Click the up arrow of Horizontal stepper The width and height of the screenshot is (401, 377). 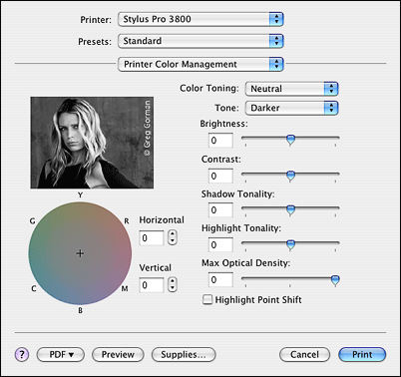coord(172,234)
